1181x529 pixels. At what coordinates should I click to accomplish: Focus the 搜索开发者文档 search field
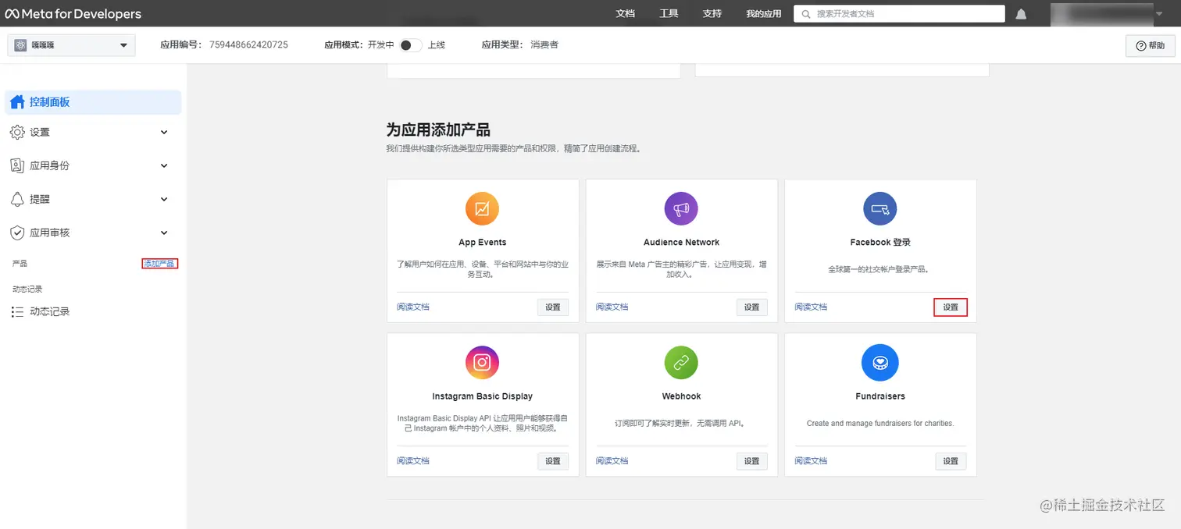[899, 14]
